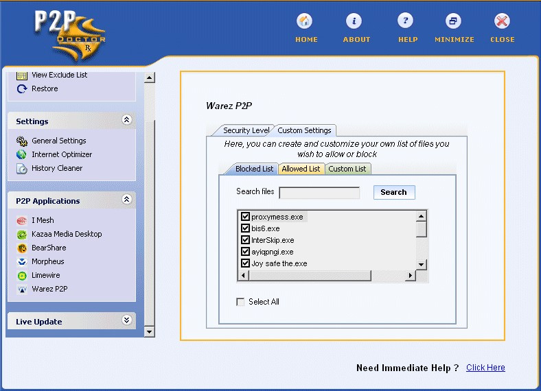Uncheck bis6.exe checkbox
Screen dimensions: 541x391
pos(245,228)
